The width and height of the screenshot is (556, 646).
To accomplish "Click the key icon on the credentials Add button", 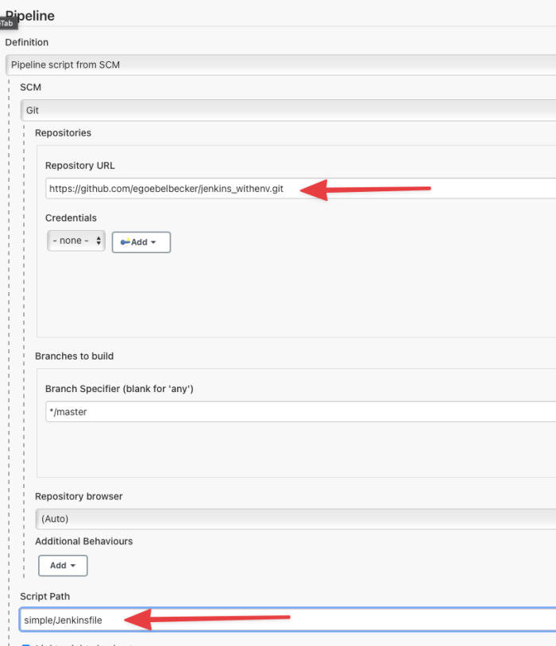I will point(125,242).
